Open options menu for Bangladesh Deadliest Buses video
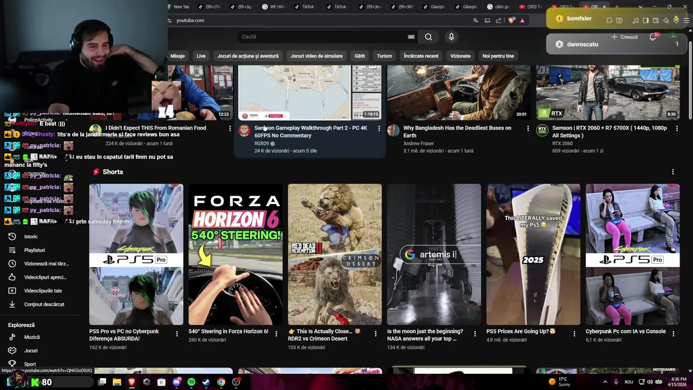 click(x=528, y=128)
